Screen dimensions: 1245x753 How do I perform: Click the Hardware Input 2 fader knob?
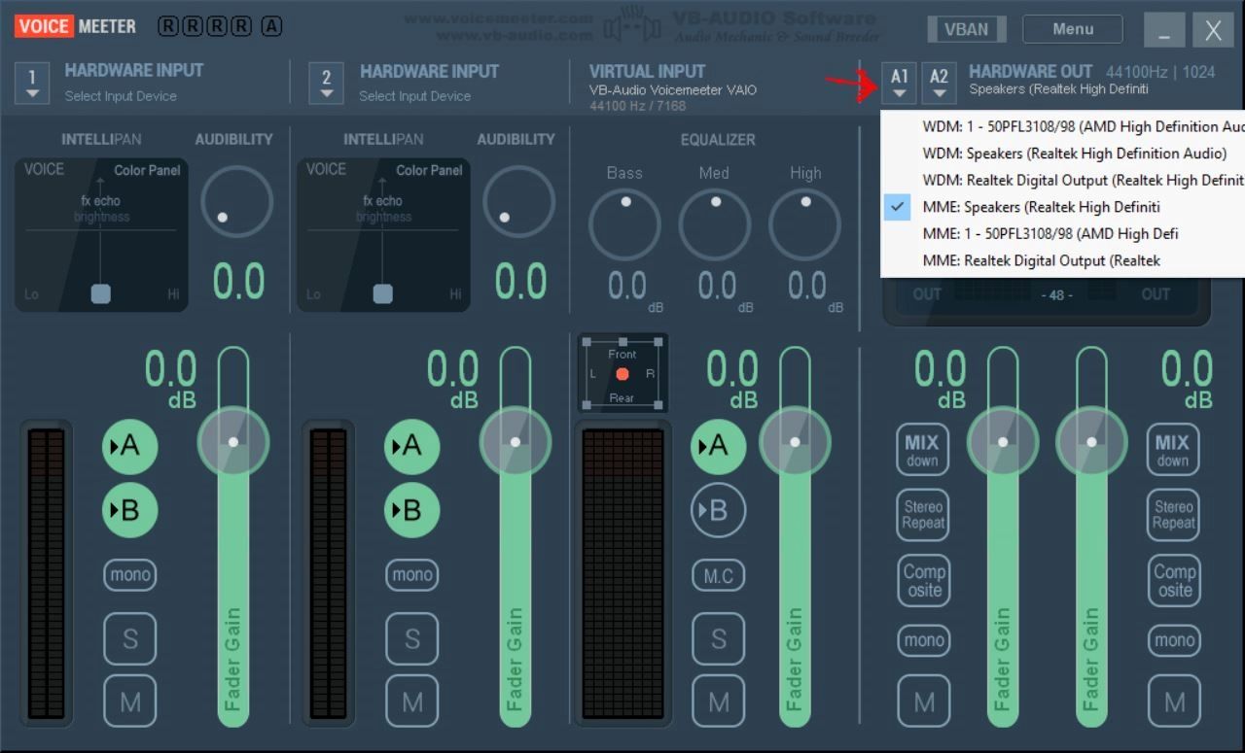pos(516,441)
